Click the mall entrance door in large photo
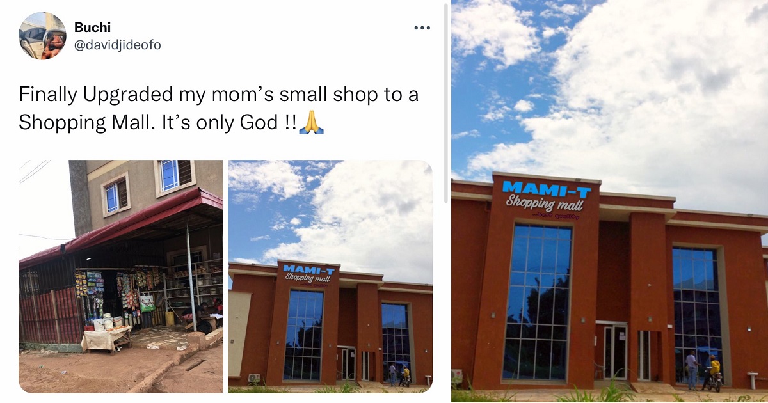Image resolution: width=768 pixels, height=403 pixels. click(615, 352)
